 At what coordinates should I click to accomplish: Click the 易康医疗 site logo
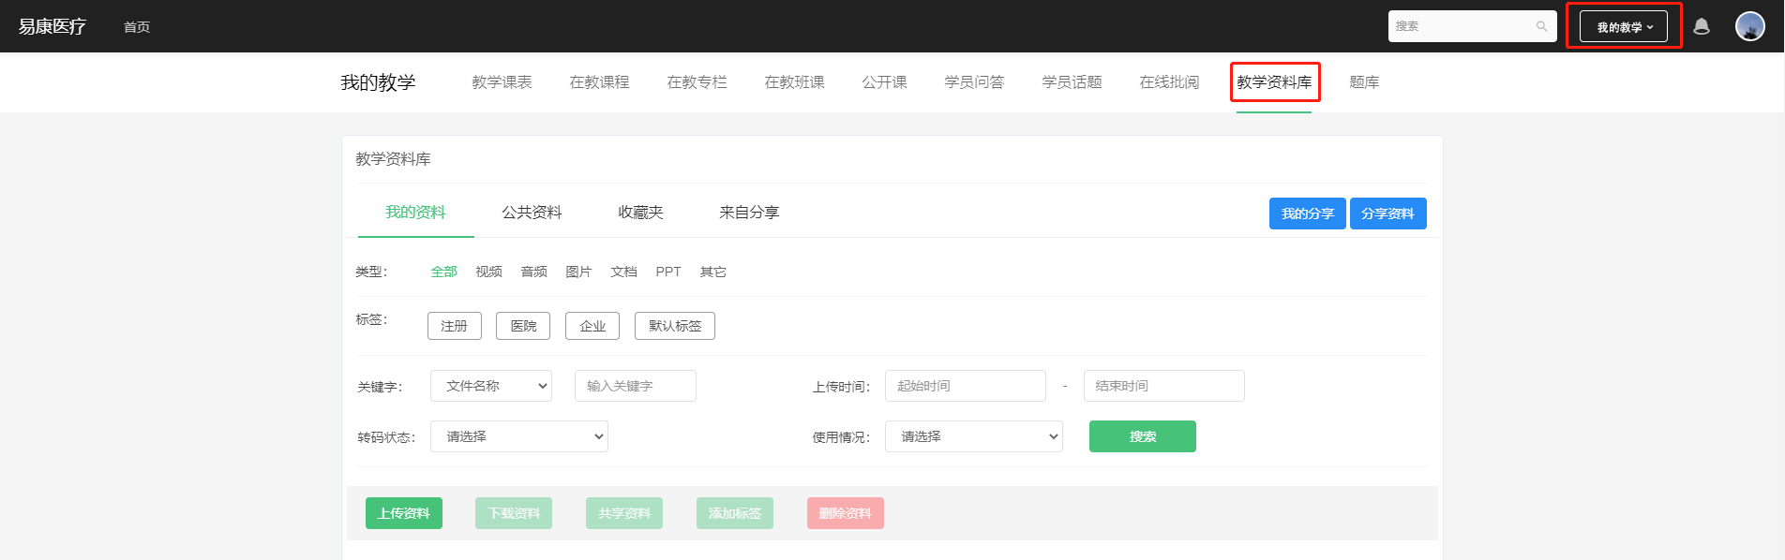52,26
